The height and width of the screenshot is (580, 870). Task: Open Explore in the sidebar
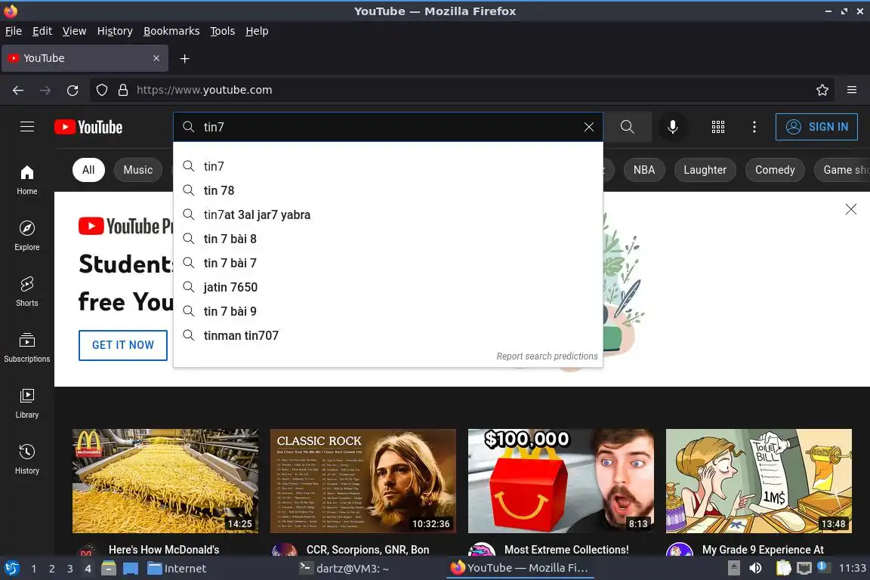pyautogui.click(x=27, y=236)
